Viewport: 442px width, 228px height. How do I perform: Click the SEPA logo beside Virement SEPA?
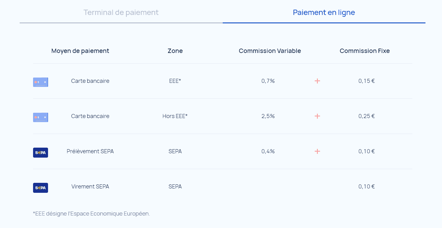pyautogui.click(x=41, y=188)
